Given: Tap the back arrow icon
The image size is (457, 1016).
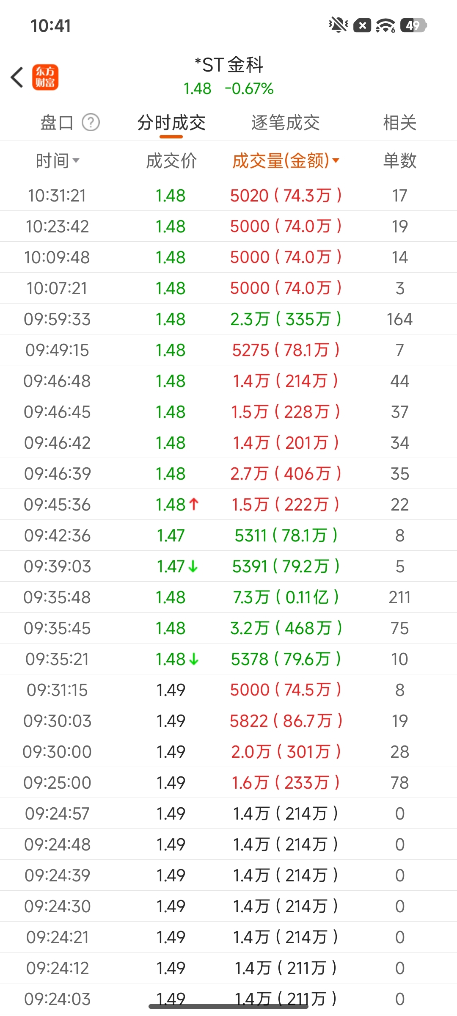Looking at the screenshot, I should (17, 77).
